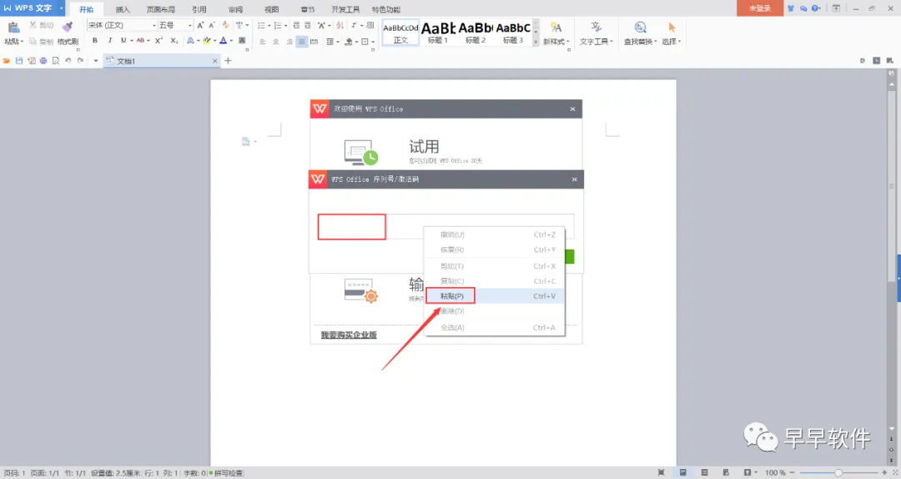901x479 pixels.
Task: Choose 粘贴(P) in the context menu
Action: point(495,295)
